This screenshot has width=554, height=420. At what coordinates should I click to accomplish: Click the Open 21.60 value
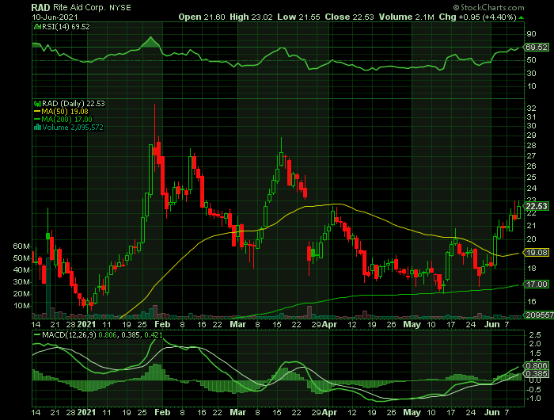tap(201, 17)
